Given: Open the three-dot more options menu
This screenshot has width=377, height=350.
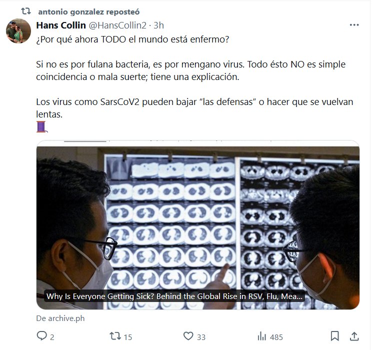Looking at the screenshot, I should coord(354,25).
